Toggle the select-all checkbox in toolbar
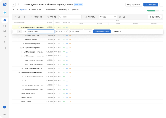 coord(15,17)
